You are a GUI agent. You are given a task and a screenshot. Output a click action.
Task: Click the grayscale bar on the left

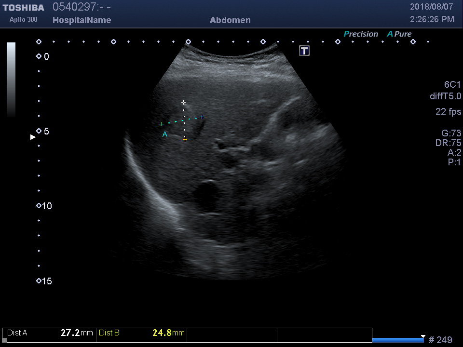[x=11, y=80]
